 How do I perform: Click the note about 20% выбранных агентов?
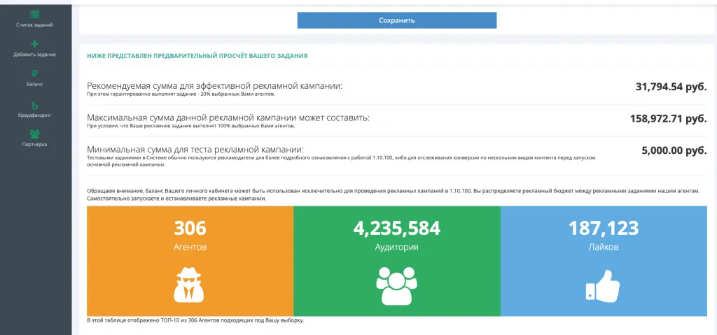click(181, 94)
